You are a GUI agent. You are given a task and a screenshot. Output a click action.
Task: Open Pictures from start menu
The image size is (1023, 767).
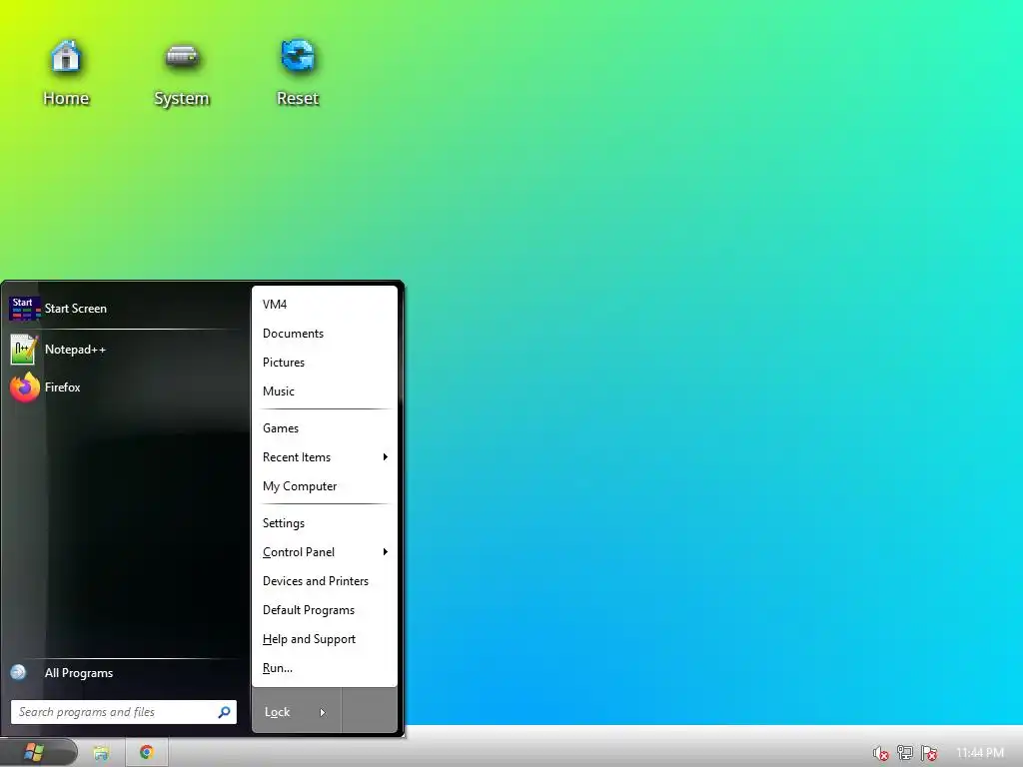[325, 363]
